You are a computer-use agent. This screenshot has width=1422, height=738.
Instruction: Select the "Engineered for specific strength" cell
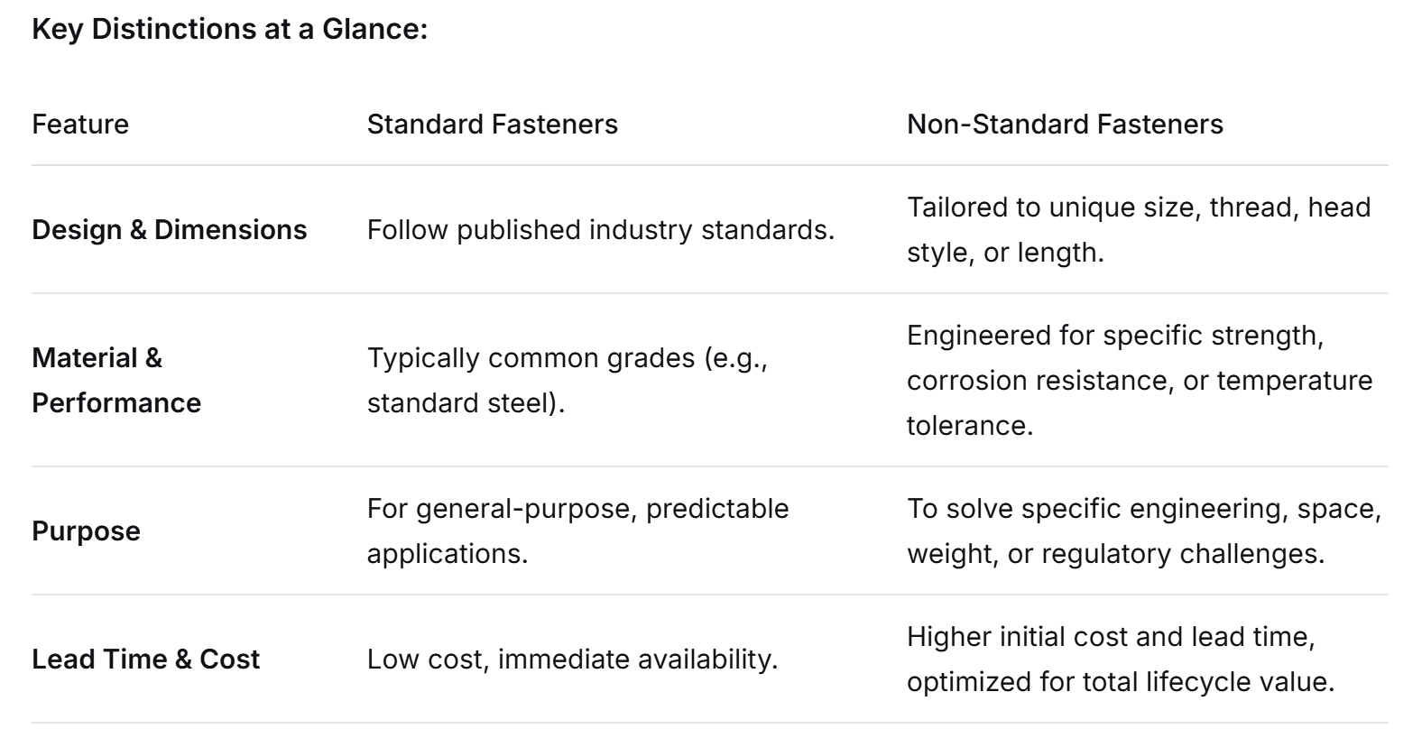coord(1139,380)
